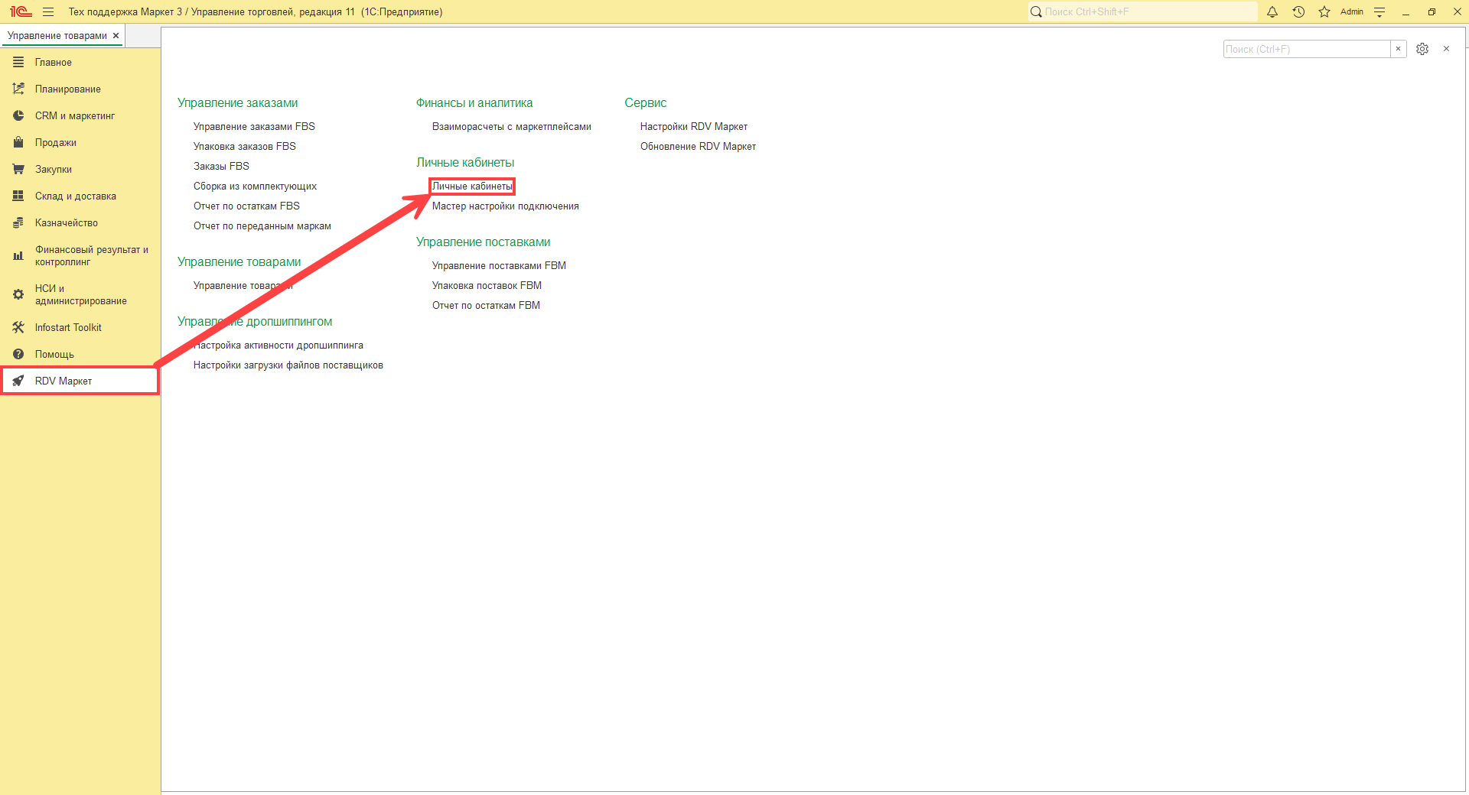Click the CRM pie chart icon
Viewport: 1469px width, 795px height.
(18, 115)
